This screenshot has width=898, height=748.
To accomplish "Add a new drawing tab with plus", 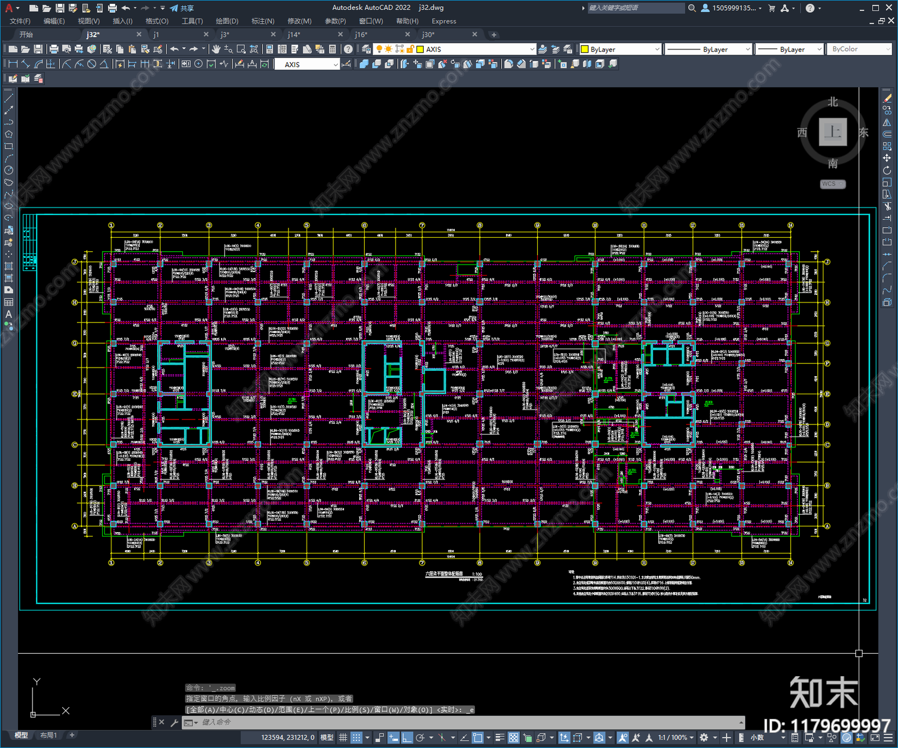I will point(494,35).
